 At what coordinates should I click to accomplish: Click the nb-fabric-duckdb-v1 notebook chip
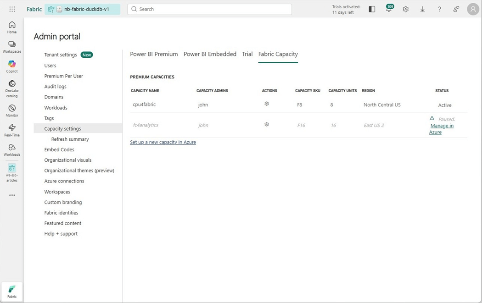click(x=82, y=9)
